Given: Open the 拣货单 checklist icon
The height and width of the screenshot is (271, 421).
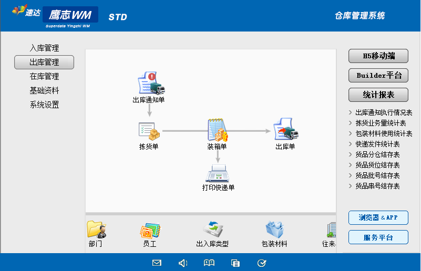Looking at the screenshot, I should pos(149,131).
